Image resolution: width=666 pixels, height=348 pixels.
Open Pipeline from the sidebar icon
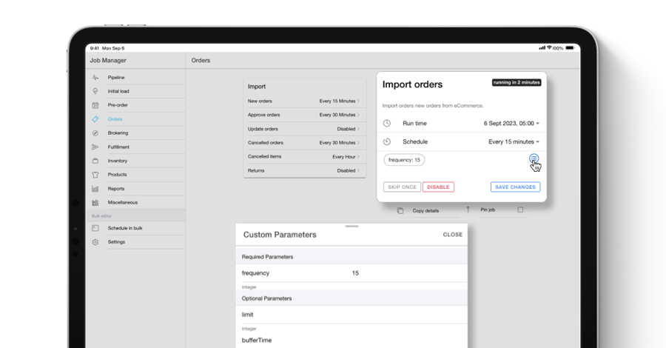pos(95,78)
